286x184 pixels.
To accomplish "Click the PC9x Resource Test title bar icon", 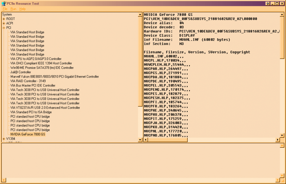I will coord(3,3).
